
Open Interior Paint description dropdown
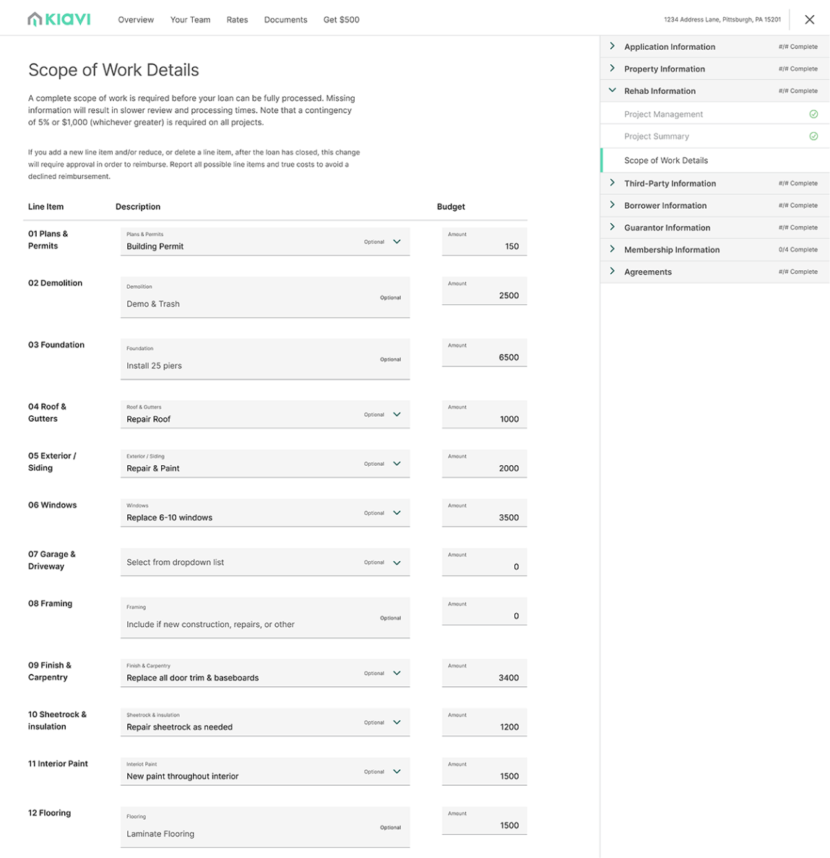tap(265, 771)
